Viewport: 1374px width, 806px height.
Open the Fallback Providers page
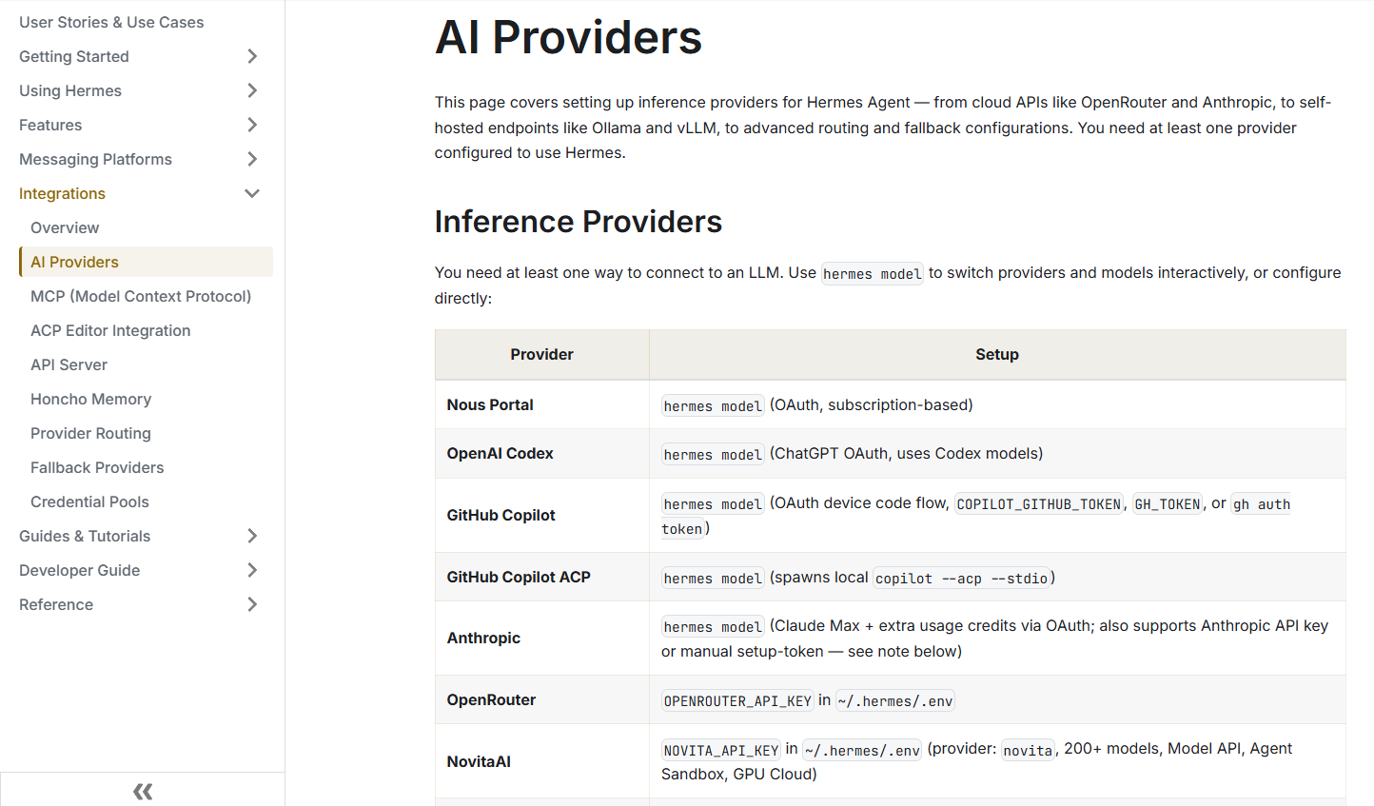coord(97,467)
